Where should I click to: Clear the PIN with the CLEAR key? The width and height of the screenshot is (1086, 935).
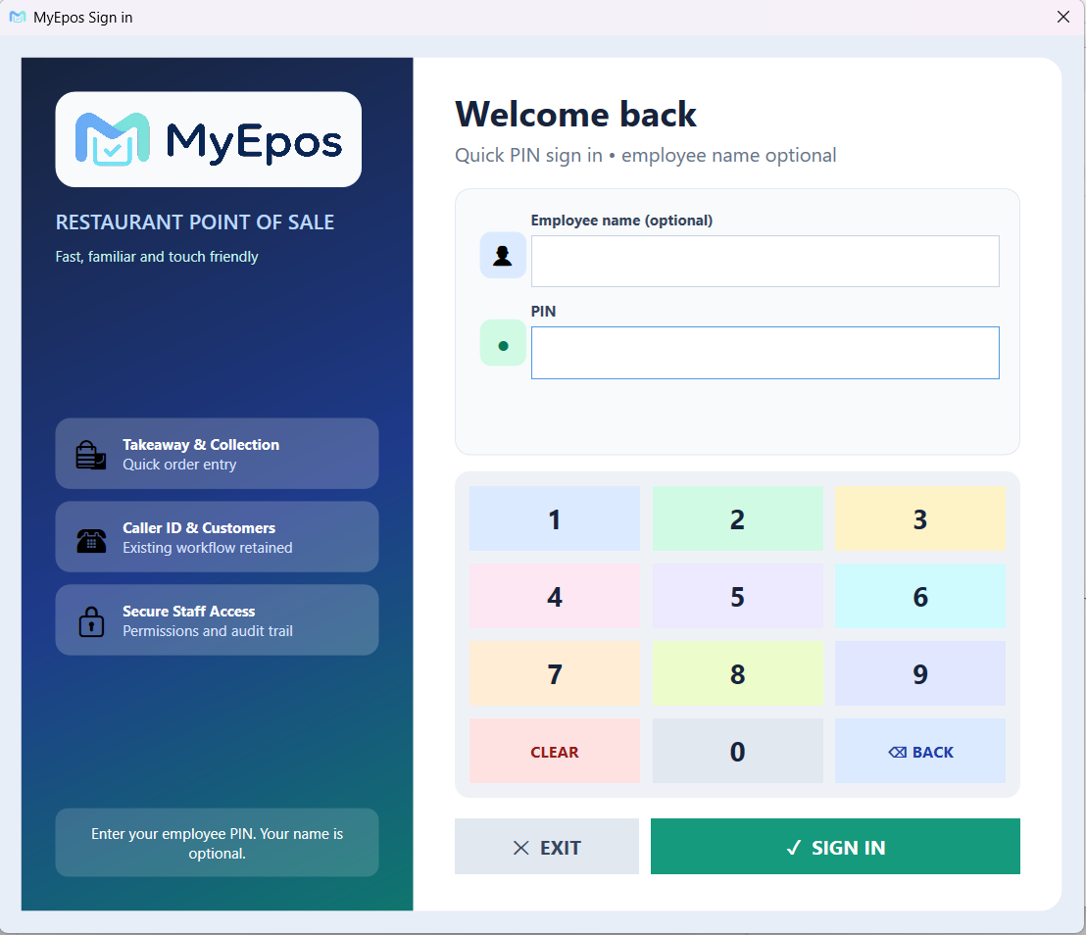tap(554, 751)
